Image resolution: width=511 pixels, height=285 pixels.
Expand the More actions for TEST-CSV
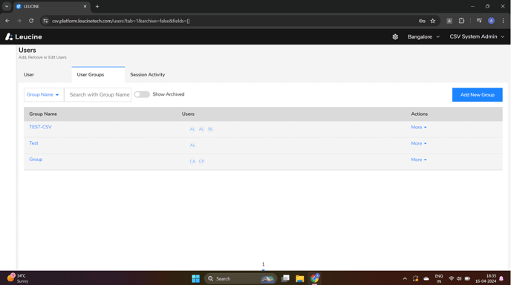coord(419,128)
